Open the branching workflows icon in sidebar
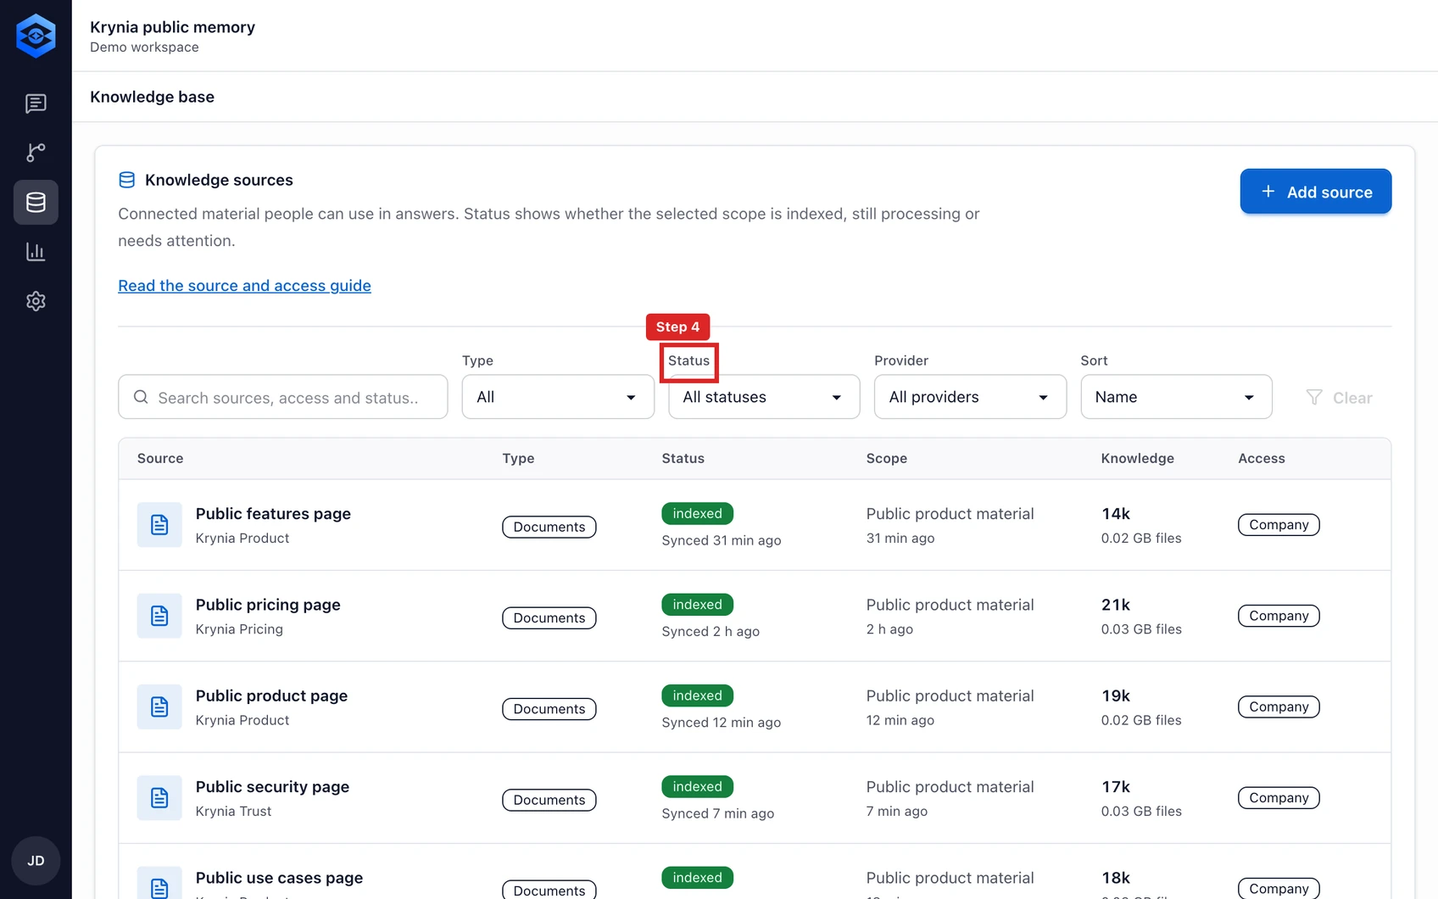This screenshot has height=899, width=1438. (36, 153)
